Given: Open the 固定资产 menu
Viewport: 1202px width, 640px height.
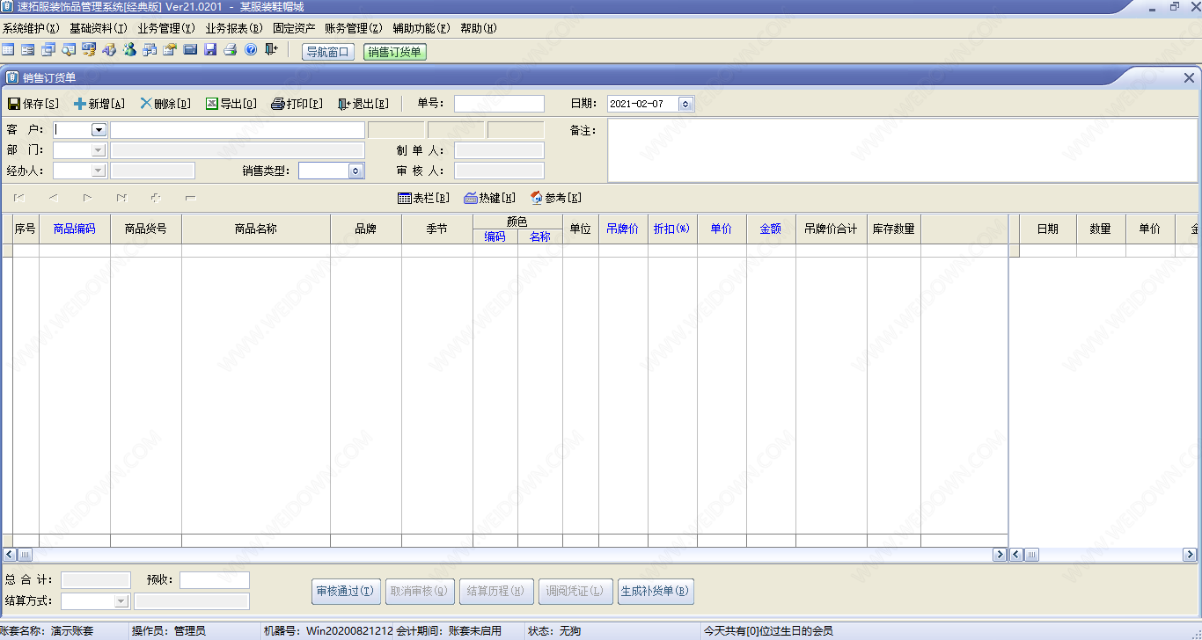Looking at the screenshot, I should (x=294, y=28).
